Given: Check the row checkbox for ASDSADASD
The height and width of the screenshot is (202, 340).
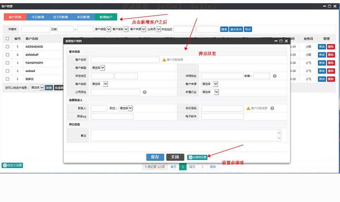Looking at the screenshot, I should 7,47.
